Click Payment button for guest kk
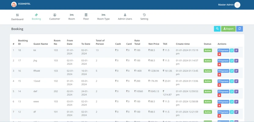The width and height of the screenshot is (254, 122). pyautogui.click(x=223, y=50)
